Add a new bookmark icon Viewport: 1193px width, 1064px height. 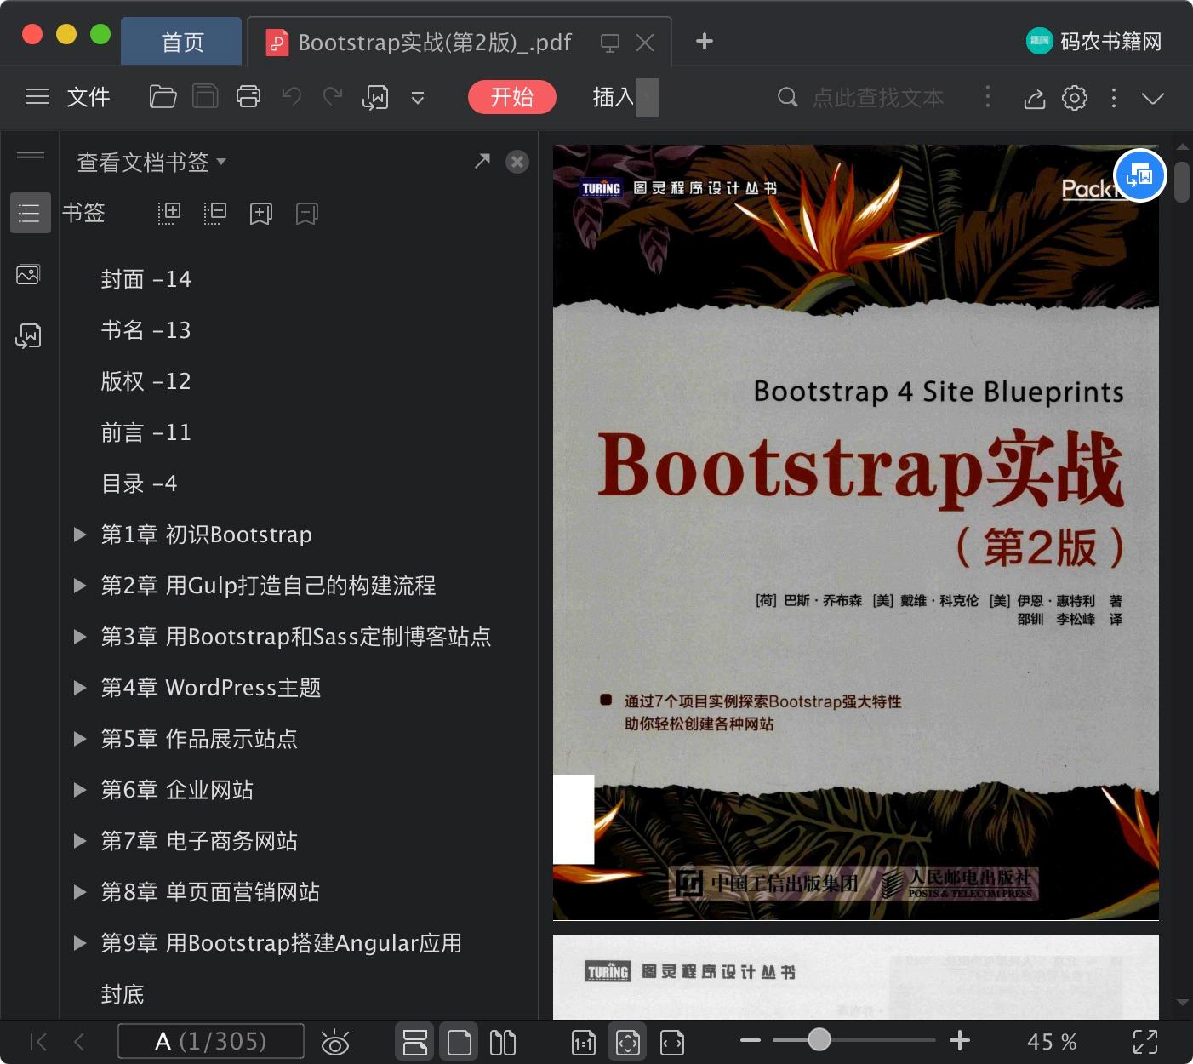[261, 214]
